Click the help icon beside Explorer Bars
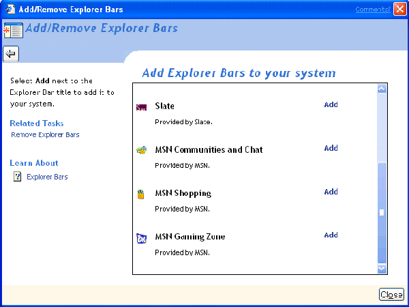The image size is (409, 307). tap(17, 177)
